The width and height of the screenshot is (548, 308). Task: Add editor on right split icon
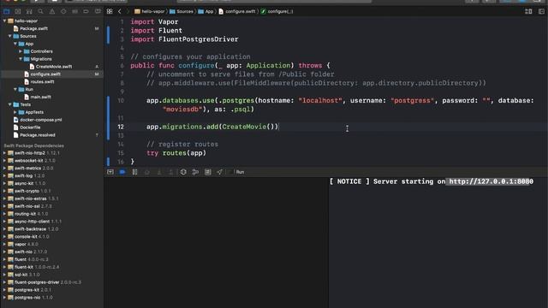[541, 11]
